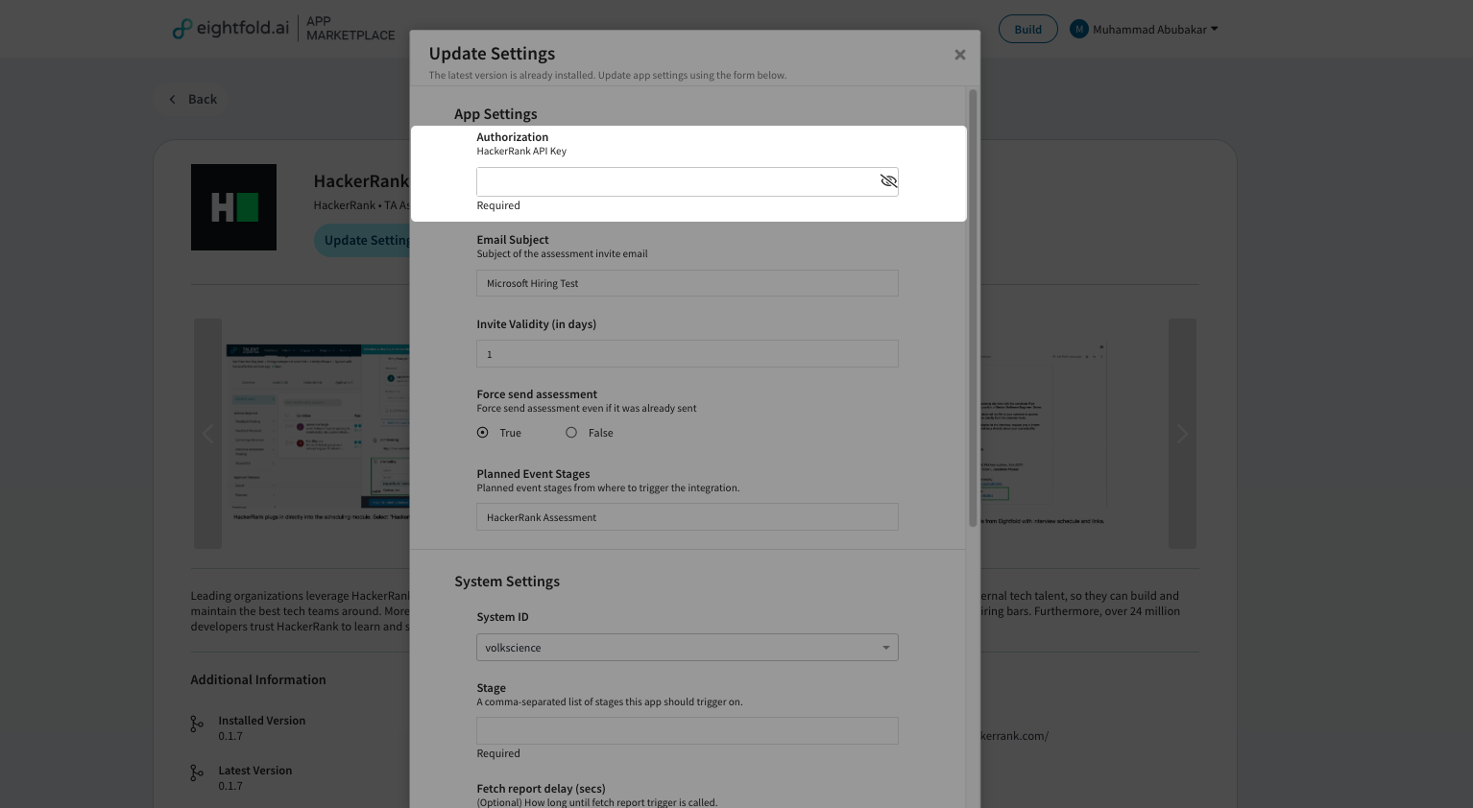Click the HackerRank app logo
The width and height of the screenshot is (1473, 808).
pos(233,207)
